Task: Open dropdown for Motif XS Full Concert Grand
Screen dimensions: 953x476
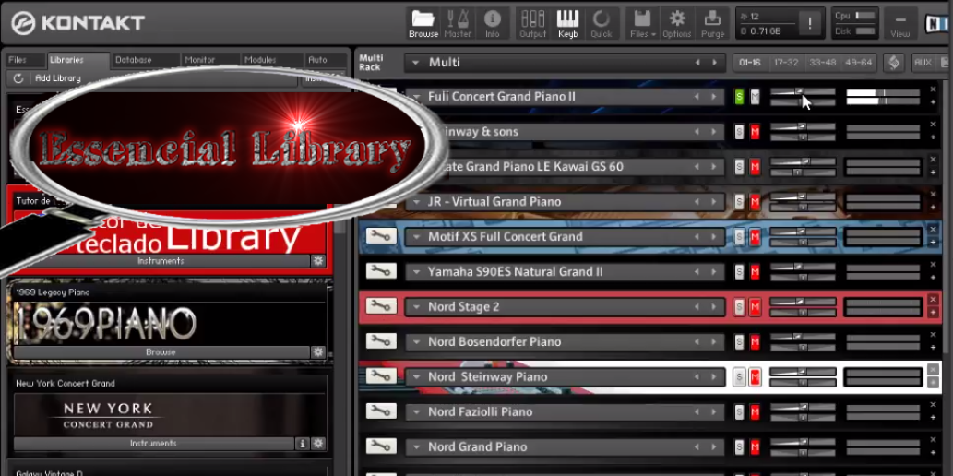Action: (x=416, y=237)
